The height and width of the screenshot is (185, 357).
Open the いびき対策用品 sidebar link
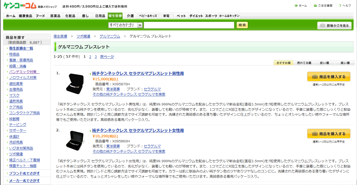pos(21,148)
